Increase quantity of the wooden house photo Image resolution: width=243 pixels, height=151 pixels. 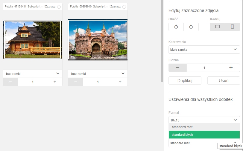click(x=55, y=82)
